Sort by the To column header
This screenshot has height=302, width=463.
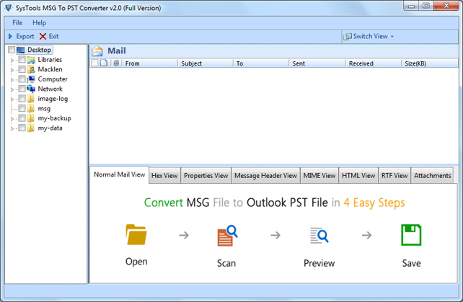coord(261,63)
